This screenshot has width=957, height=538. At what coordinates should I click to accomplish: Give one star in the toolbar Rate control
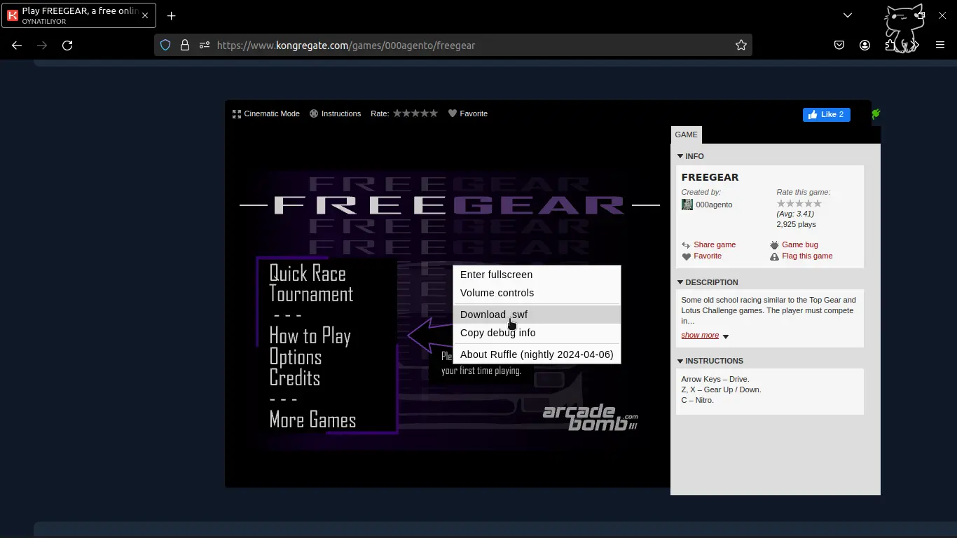click(397, 113)
